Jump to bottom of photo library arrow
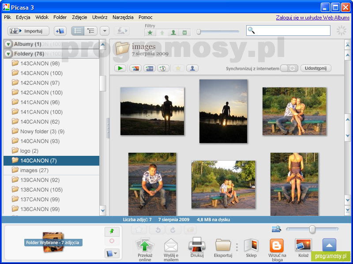The image size is (353, 264). coord(347,210)
